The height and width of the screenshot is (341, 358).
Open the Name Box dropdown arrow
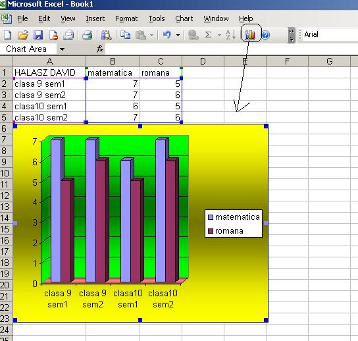pos(62,49)
